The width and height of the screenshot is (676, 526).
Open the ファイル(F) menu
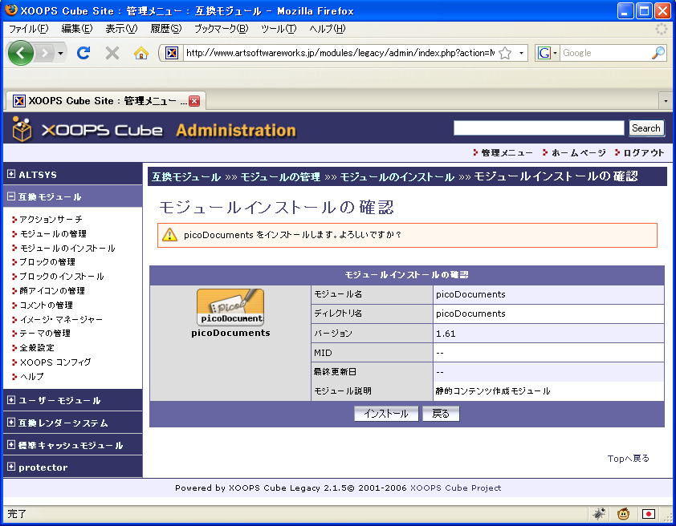(28, 29)
